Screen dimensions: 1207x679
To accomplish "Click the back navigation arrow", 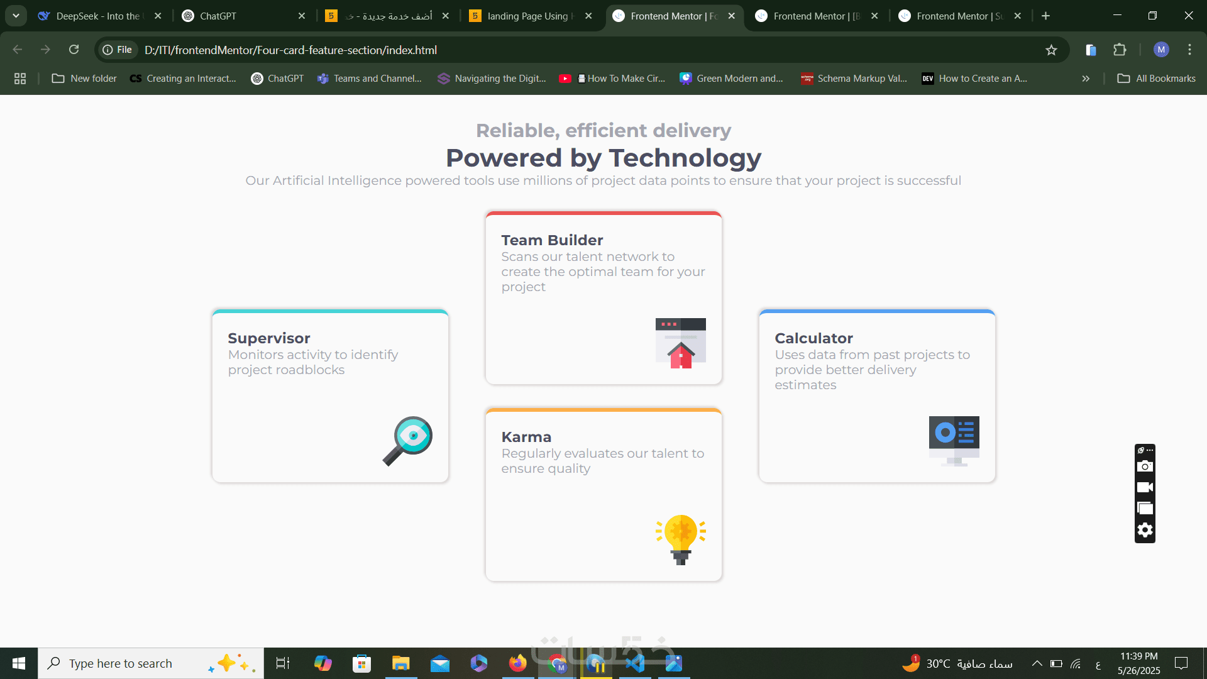I will click(16, 49).
